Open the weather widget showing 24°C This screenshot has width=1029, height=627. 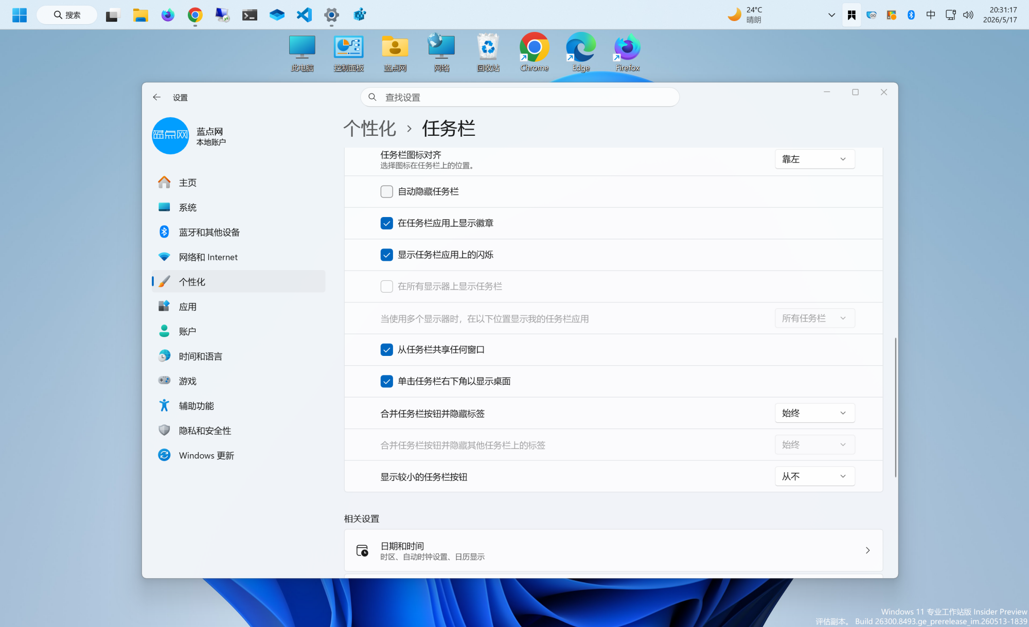(x=746, y=15)
